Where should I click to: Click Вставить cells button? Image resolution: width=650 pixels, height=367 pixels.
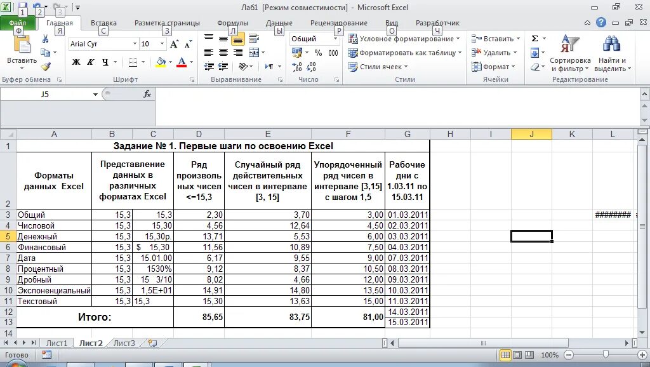(495, 39)
